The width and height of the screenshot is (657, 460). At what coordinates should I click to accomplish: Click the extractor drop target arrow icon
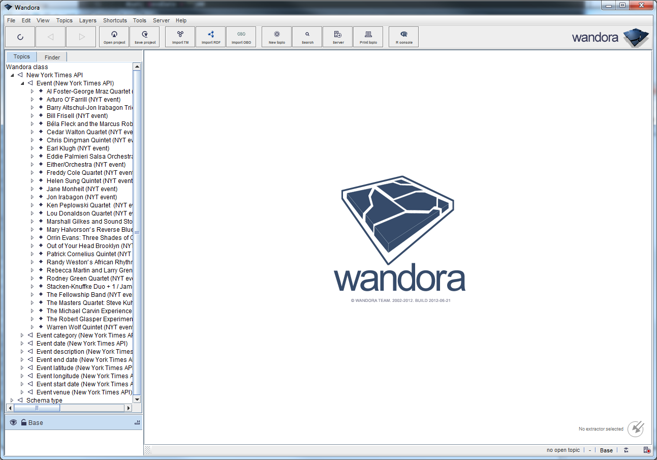(635, 428)
